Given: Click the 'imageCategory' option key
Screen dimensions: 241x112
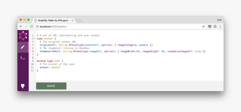Looking at the screenshot, I should (x=127, y=45).
